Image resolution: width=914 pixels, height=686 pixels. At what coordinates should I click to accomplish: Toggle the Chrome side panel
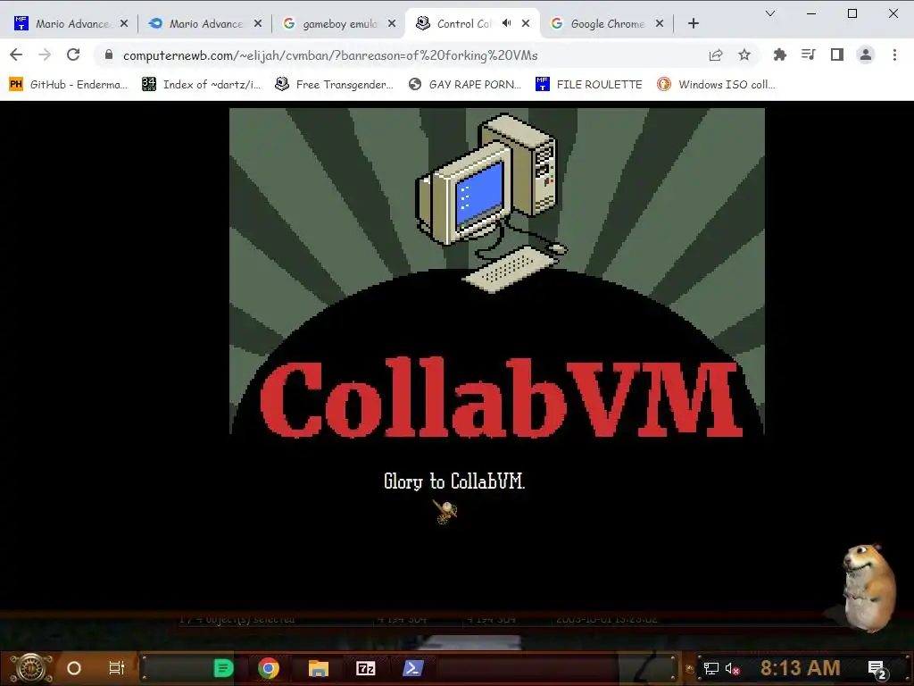(837, 54)
